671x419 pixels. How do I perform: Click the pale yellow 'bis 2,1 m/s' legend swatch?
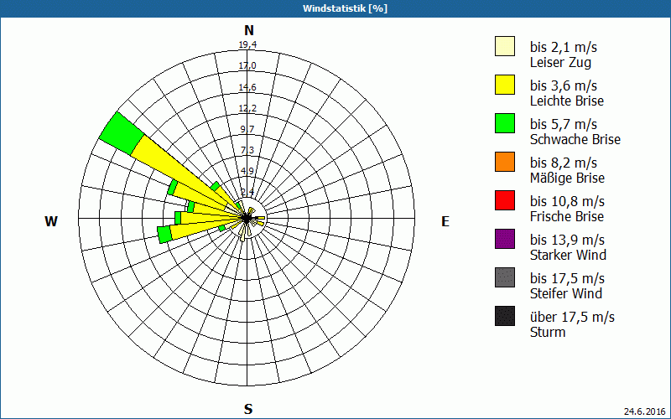(505, 46)
